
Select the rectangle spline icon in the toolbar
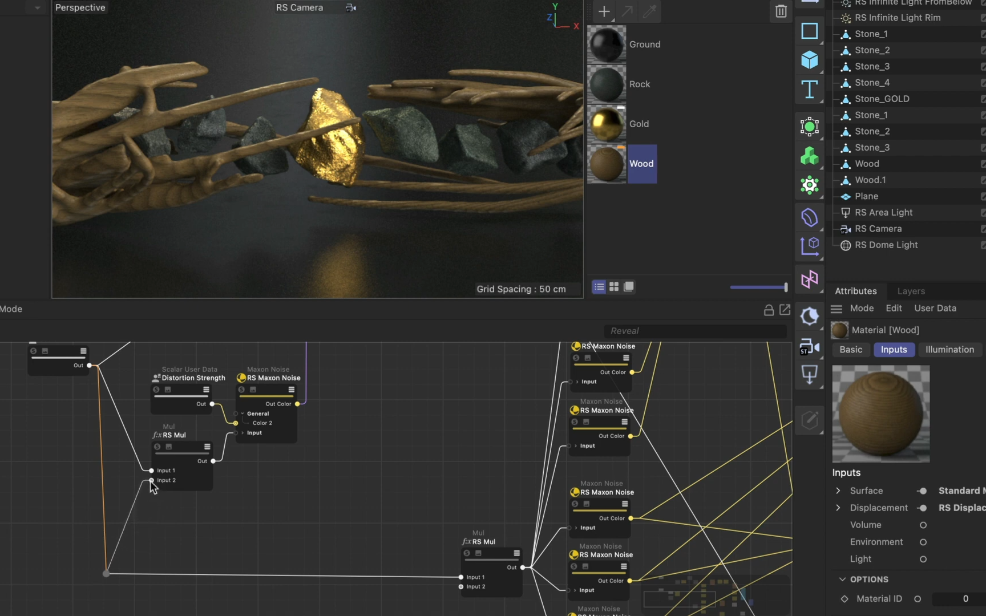pos(810,31)
